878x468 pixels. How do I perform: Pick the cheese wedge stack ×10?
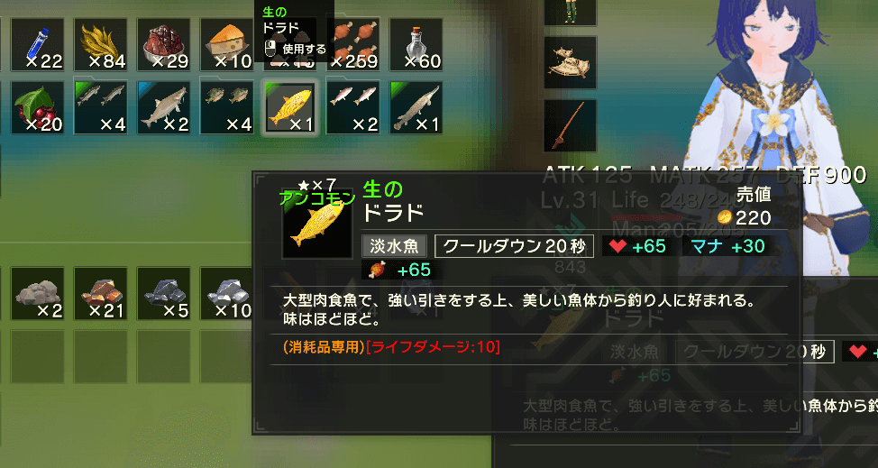point(227,45)
